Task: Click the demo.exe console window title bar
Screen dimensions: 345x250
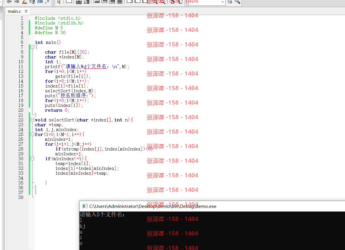Action: coord(212,206)
